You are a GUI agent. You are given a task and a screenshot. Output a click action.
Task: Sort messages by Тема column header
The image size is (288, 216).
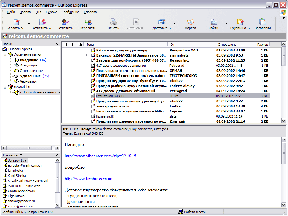point(126,45)
